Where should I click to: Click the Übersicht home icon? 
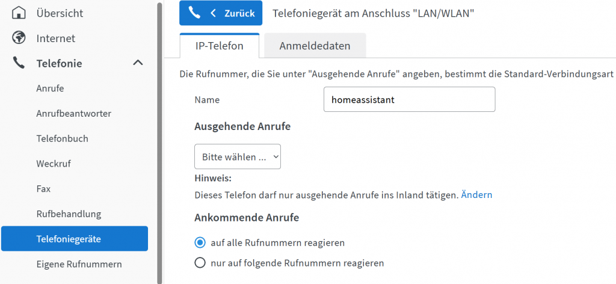coord(19,13)
